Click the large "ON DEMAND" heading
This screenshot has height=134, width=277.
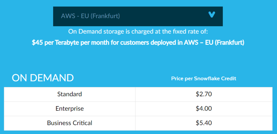pyautogui.click(x=43, y=78)
